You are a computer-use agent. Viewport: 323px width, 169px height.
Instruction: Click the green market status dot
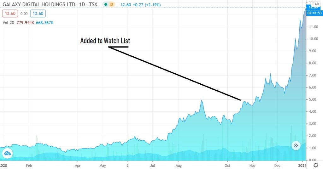point(106,4)
